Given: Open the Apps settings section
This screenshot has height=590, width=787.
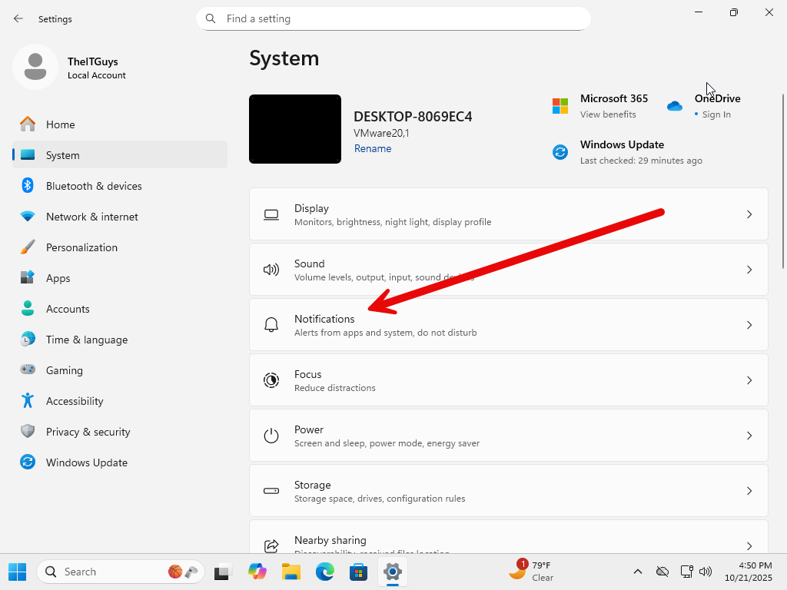Looking at the screenshot, I should (58, 278).
